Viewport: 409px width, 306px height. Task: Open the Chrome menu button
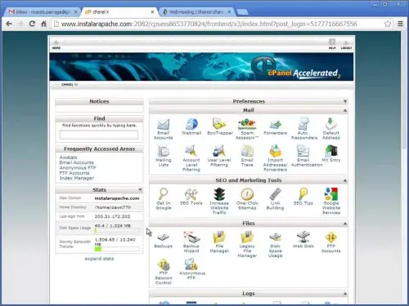400,24
